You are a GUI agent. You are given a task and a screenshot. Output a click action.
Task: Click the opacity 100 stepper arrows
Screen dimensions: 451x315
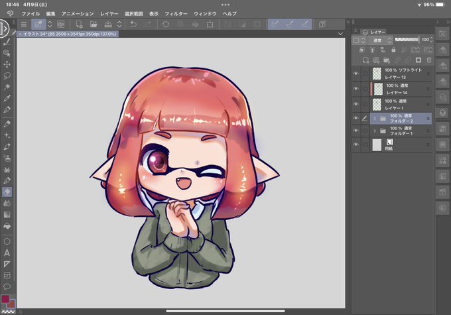pyautogui.click(x=431, y=40)
